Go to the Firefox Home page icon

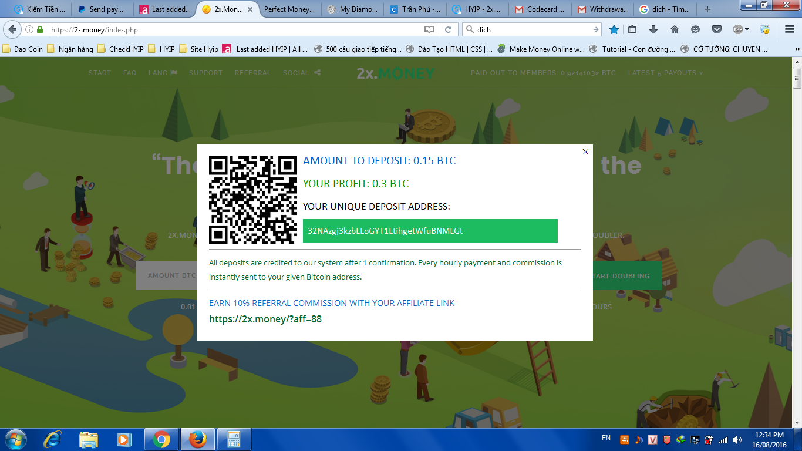[674, 29]
